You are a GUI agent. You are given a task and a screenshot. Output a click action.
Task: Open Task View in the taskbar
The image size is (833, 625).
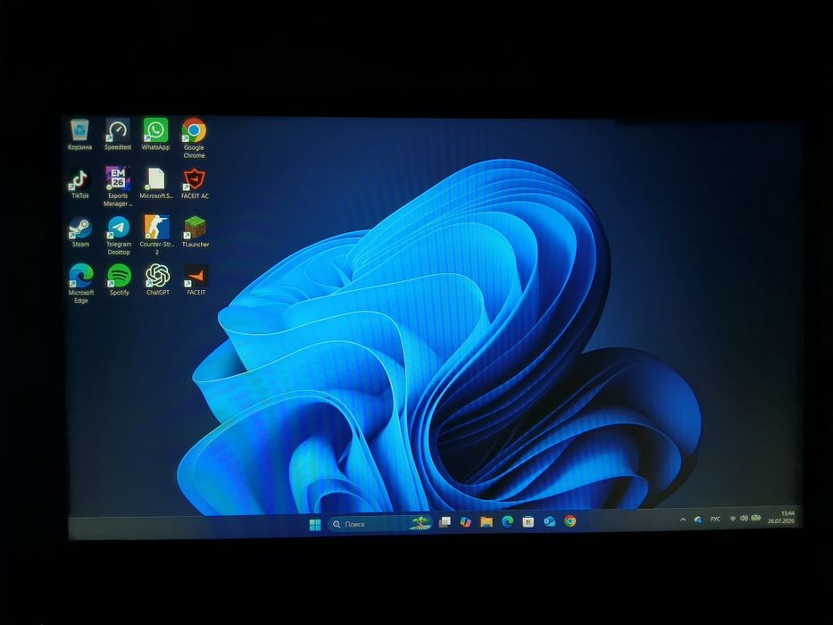445,522
